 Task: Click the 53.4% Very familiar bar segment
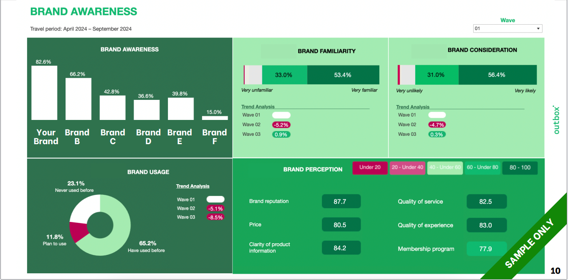click(x=343, y=75)
